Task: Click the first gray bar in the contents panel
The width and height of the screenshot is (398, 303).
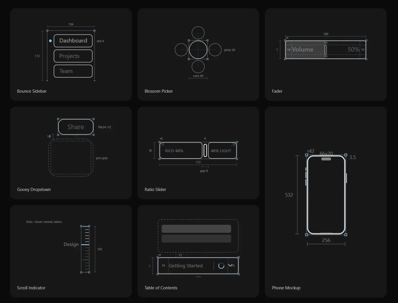Action: coord(196,229)
